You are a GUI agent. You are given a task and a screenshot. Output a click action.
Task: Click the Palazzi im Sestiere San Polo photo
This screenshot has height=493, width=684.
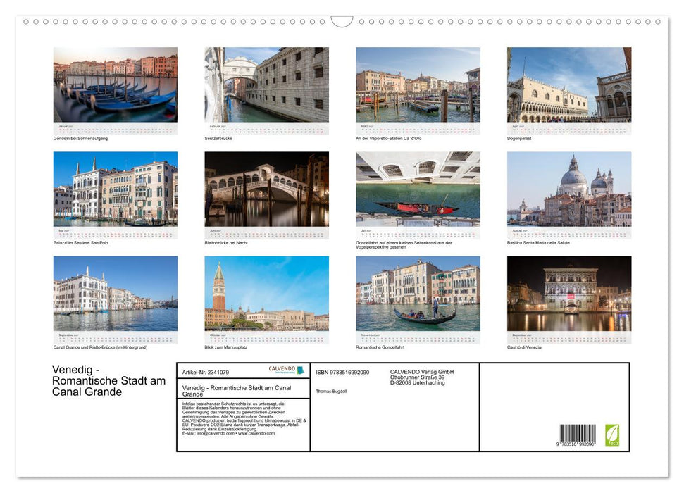[115, 189]
